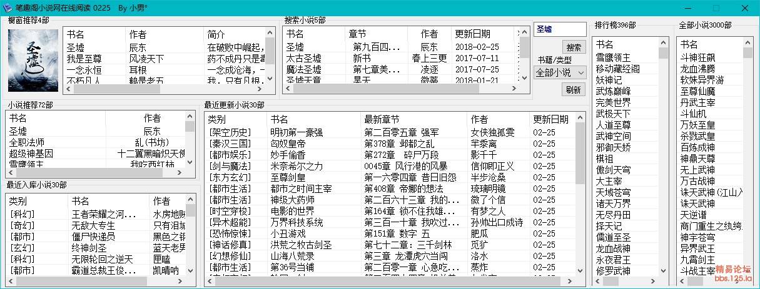Click 更新日期 column header in search results

click(x=473, y=34)
